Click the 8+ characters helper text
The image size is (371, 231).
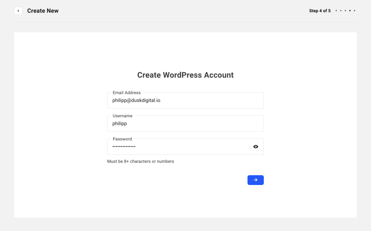tap(141, 161)
